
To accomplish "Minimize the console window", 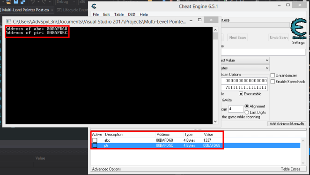I will [191, 20].
